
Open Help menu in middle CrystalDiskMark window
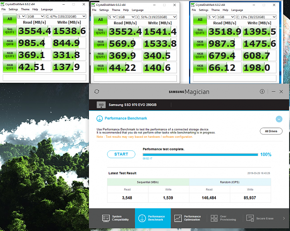[126, 10]
